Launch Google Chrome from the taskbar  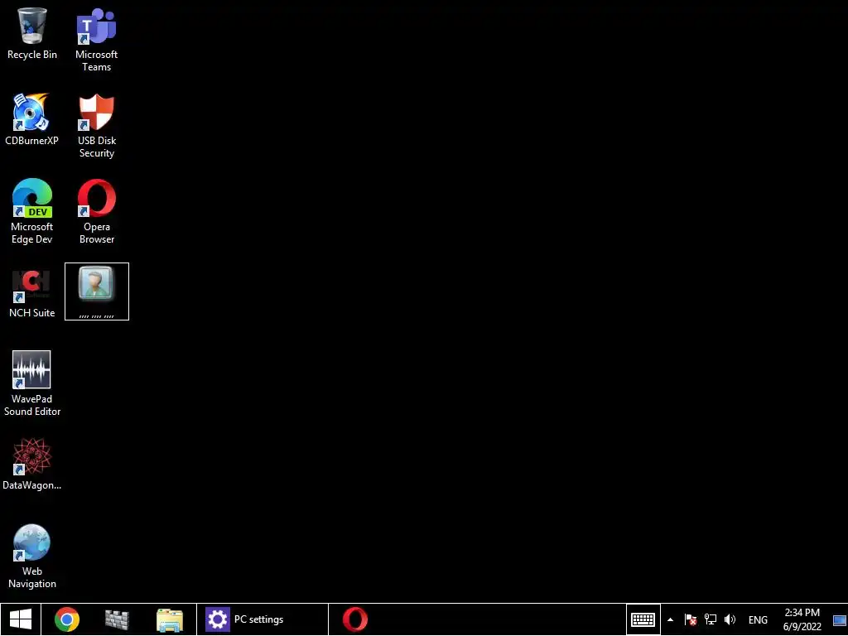coord(67,619)
